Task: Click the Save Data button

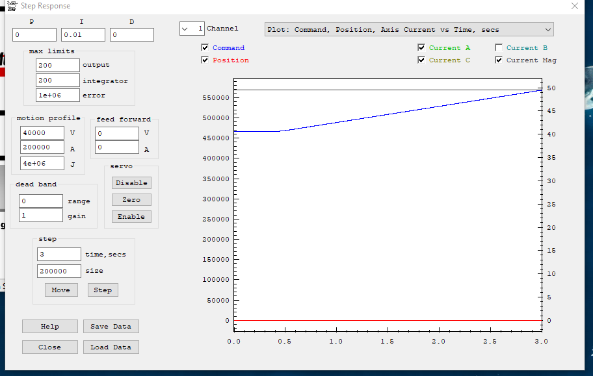Action: [x=111, y=327]
